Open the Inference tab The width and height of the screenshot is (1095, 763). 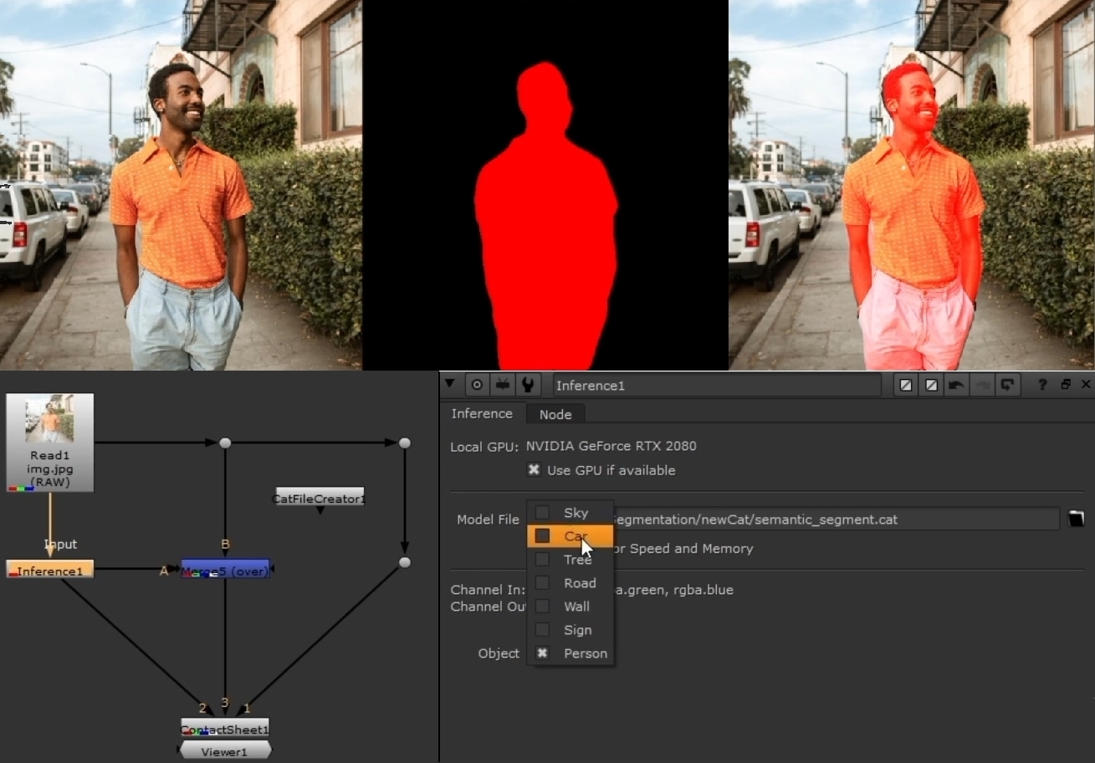(x=482, y=413)
